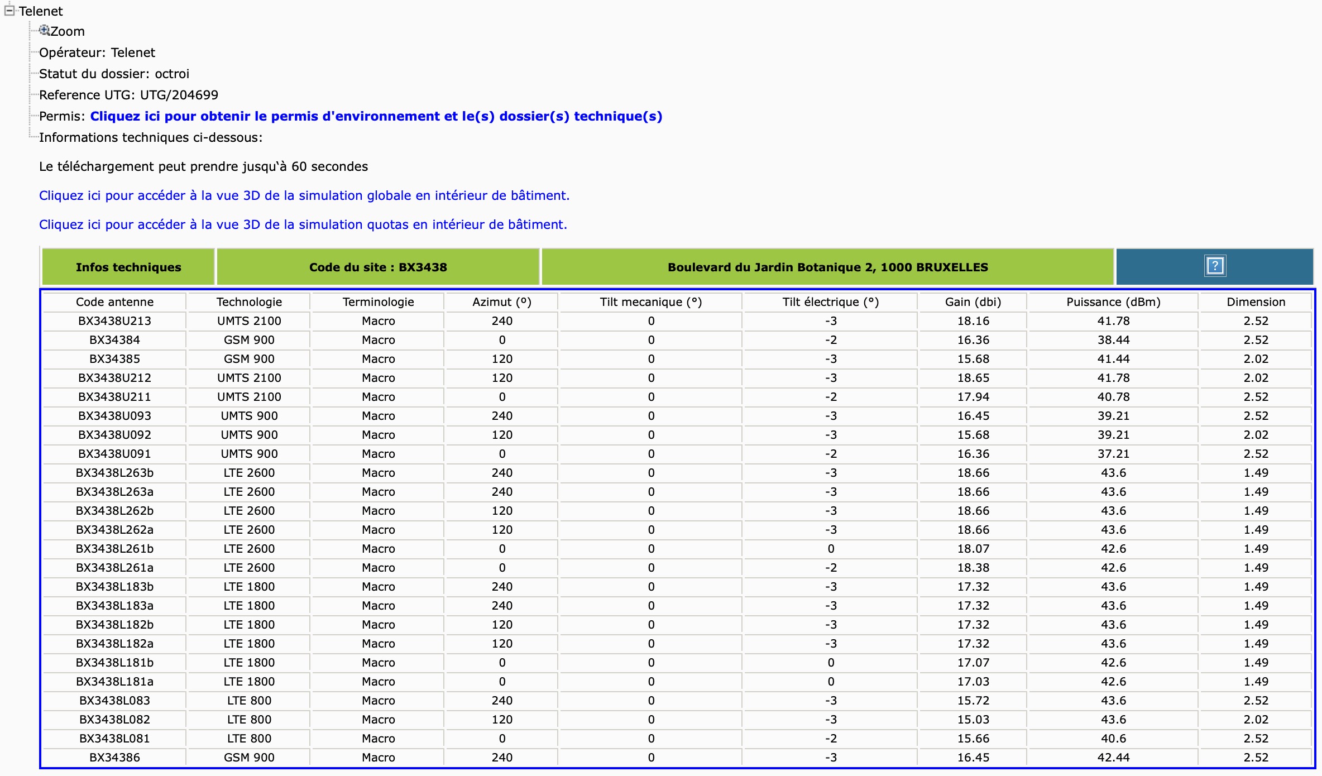Select antenna code BX3438L081

pos(114,739)
